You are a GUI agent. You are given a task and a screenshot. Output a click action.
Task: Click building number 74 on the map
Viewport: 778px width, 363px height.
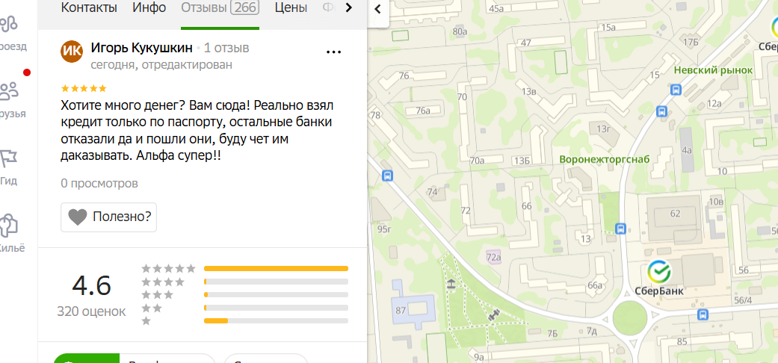tap(433, 192)
